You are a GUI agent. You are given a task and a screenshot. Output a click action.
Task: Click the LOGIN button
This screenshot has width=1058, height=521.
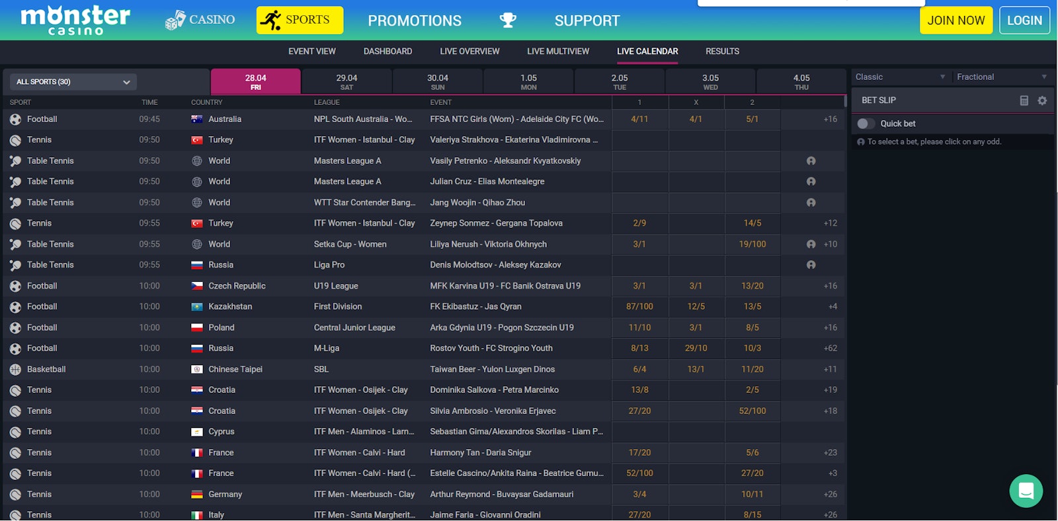point(1024,20)
